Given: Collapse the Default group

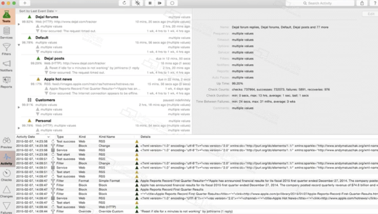Looking at the screenshot, I should (x=19, y=45).
